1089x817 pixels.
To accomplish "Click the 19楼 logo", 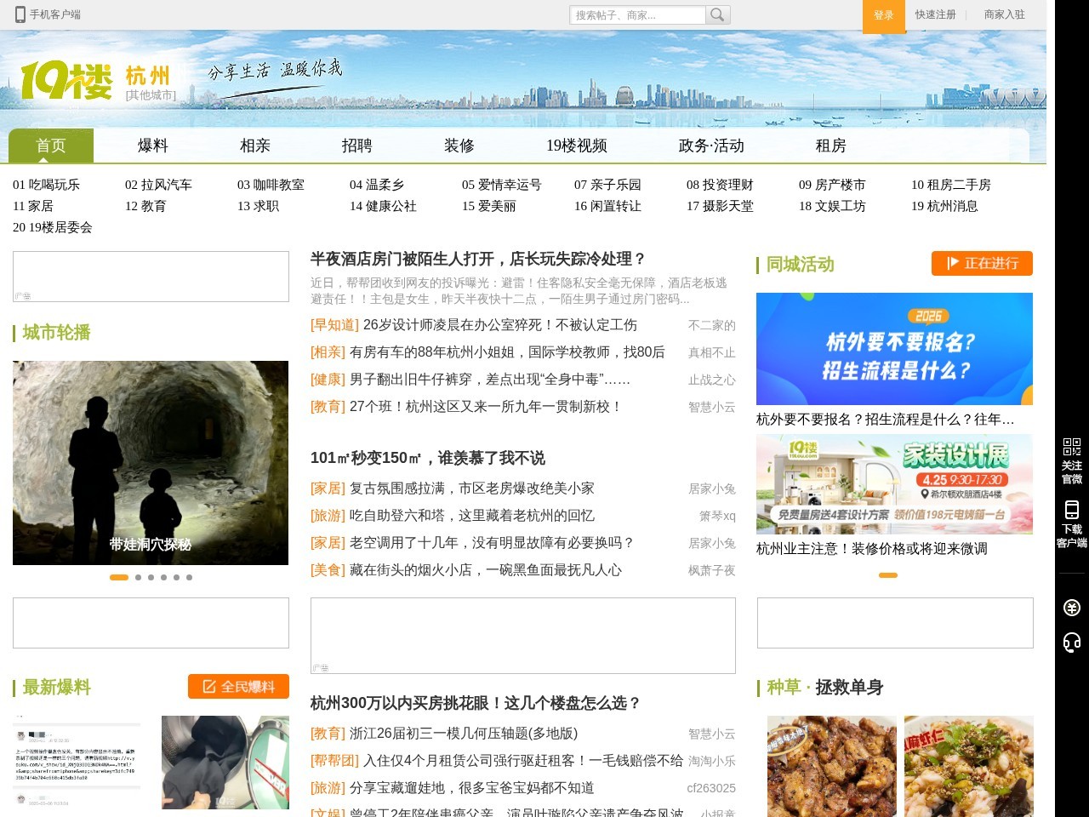I will pyautogui.click(x=66, y=81).
